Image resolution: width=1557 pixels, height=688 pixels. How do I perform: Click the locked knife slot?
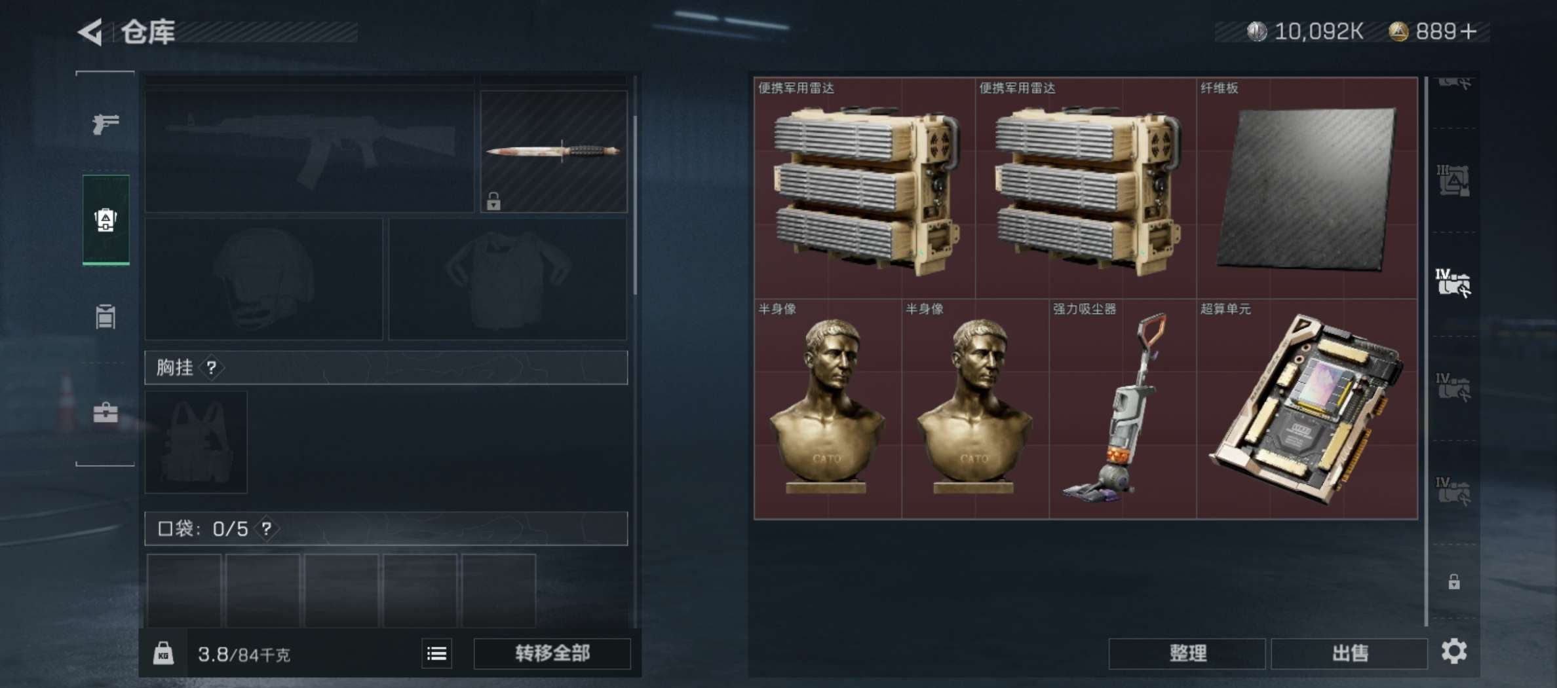[x=554, y=151]
